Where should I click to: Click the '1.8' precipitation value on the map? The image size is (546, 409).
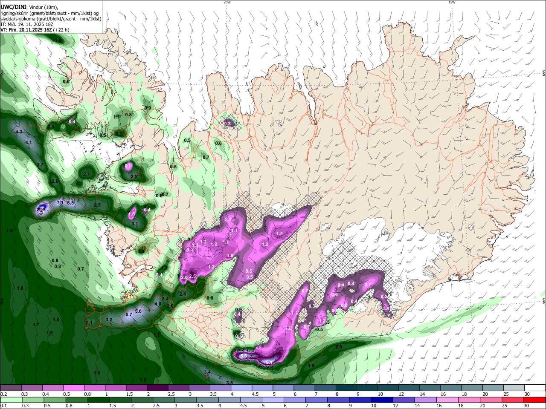20,288
